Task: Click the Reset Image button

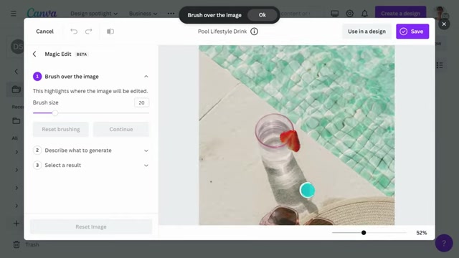Action: click(91, 226)
